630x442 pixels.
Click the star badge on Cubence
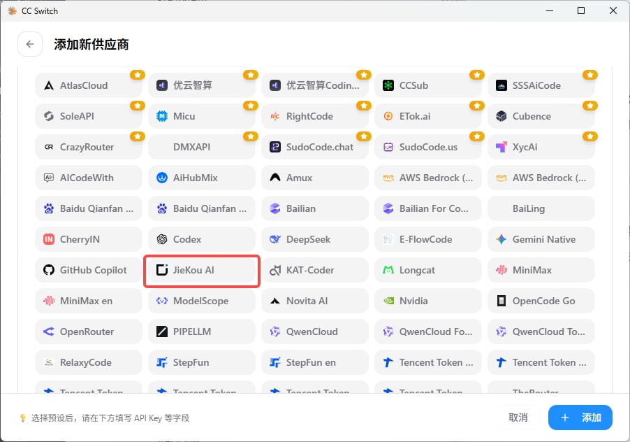click(589, 106)
